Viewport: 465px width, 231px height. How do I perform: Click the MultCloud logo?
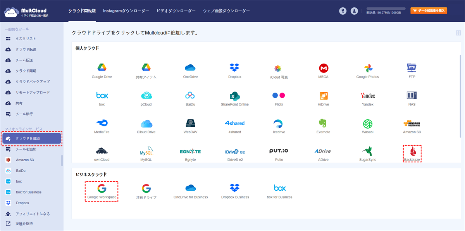point(25,12)
